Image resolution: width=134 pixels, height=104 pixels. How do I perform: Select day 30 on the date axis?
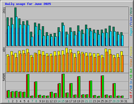[x=122, y=101]
